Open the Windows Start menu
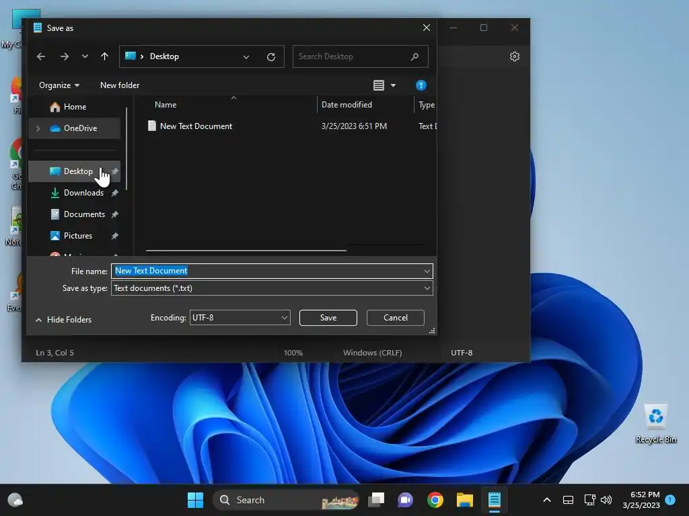Image resolution: width=689 pixels, height=516 pixels. click(x=195, y=500)
